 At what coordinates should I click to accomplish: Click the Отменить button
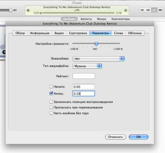115,137
